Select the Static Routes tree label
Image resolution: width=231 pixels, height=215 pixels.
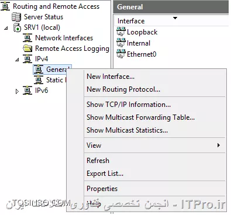point(56,80)
